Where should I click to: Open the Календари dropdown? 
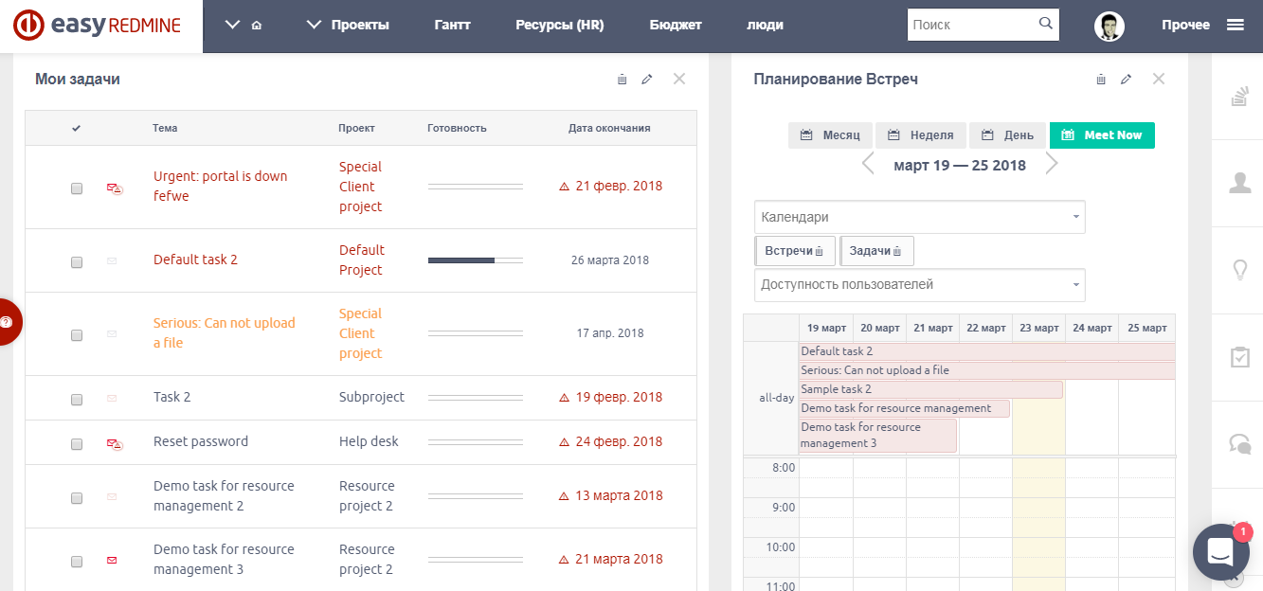[919, 217]
